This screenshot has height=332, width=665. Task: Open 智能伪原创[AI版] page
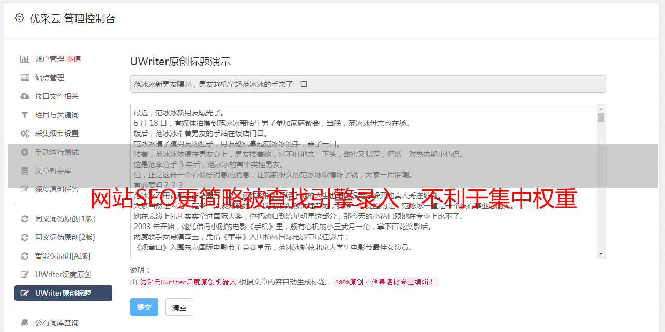point(63,256)
